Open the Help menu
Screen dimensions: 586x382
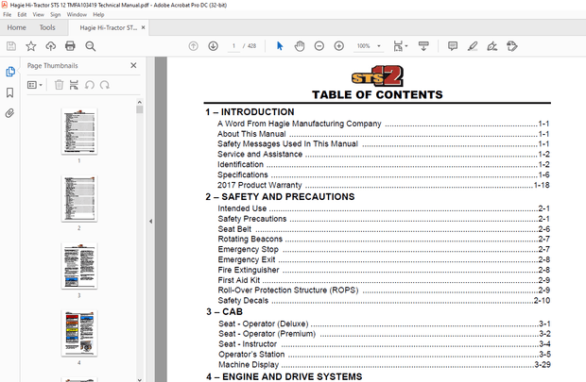[98, 14]
